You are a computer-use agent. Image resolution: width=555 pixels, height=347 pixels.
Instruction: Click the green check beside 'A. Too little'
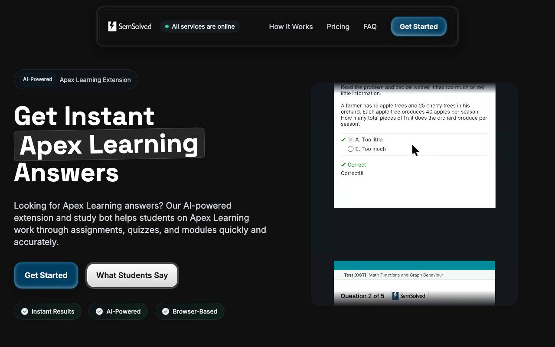tap(343, 140)
